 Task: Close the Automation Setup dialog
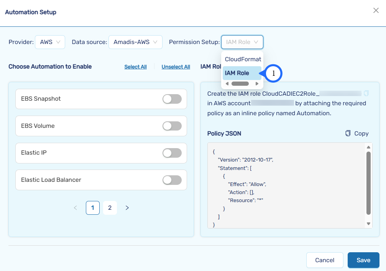[376, 11]
